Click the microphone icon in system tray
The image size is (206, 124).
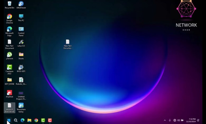pos(170,120)
